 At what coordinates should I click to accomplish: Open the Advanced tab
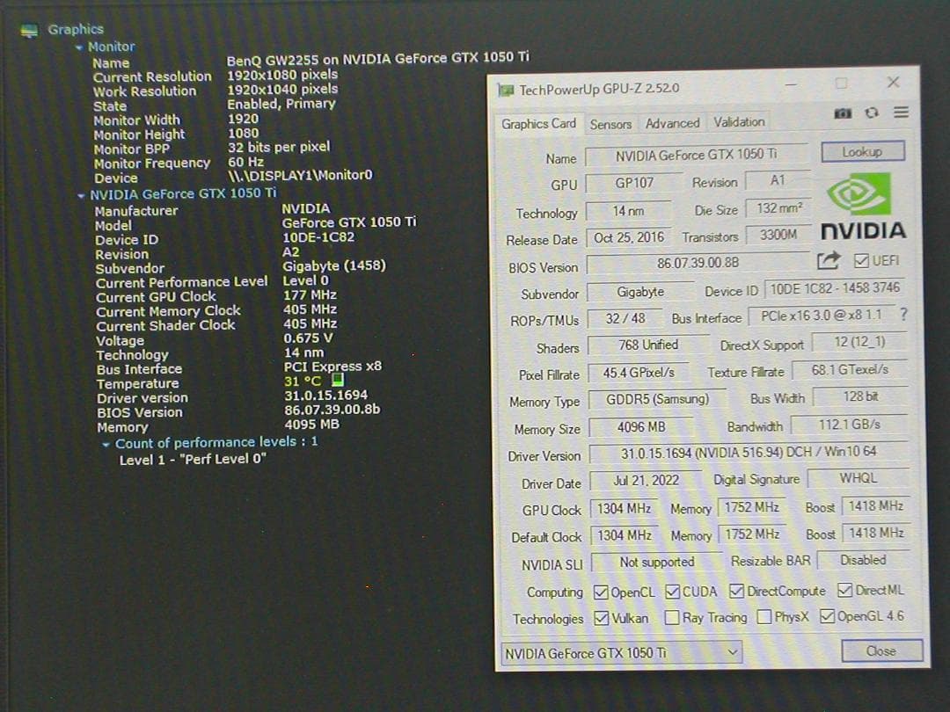click(x=672, y=124)
